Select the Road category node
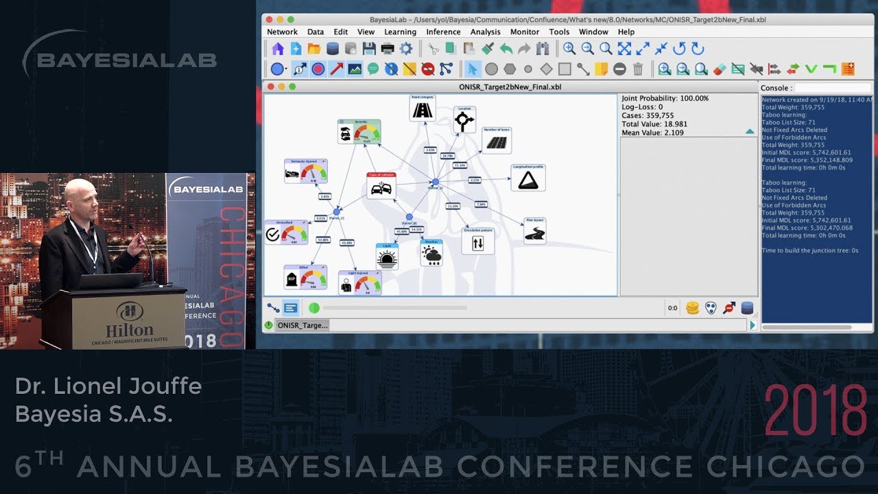878x494 pixels. tap(423, 108)
